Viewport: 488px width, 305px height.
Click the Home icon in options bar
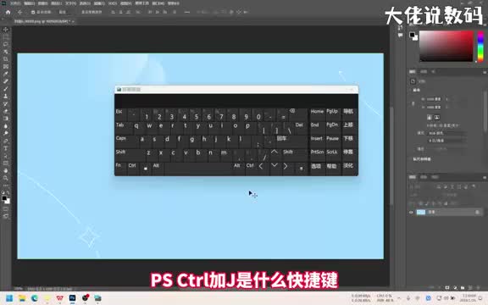pyautogui.click(x=8, y=12)
